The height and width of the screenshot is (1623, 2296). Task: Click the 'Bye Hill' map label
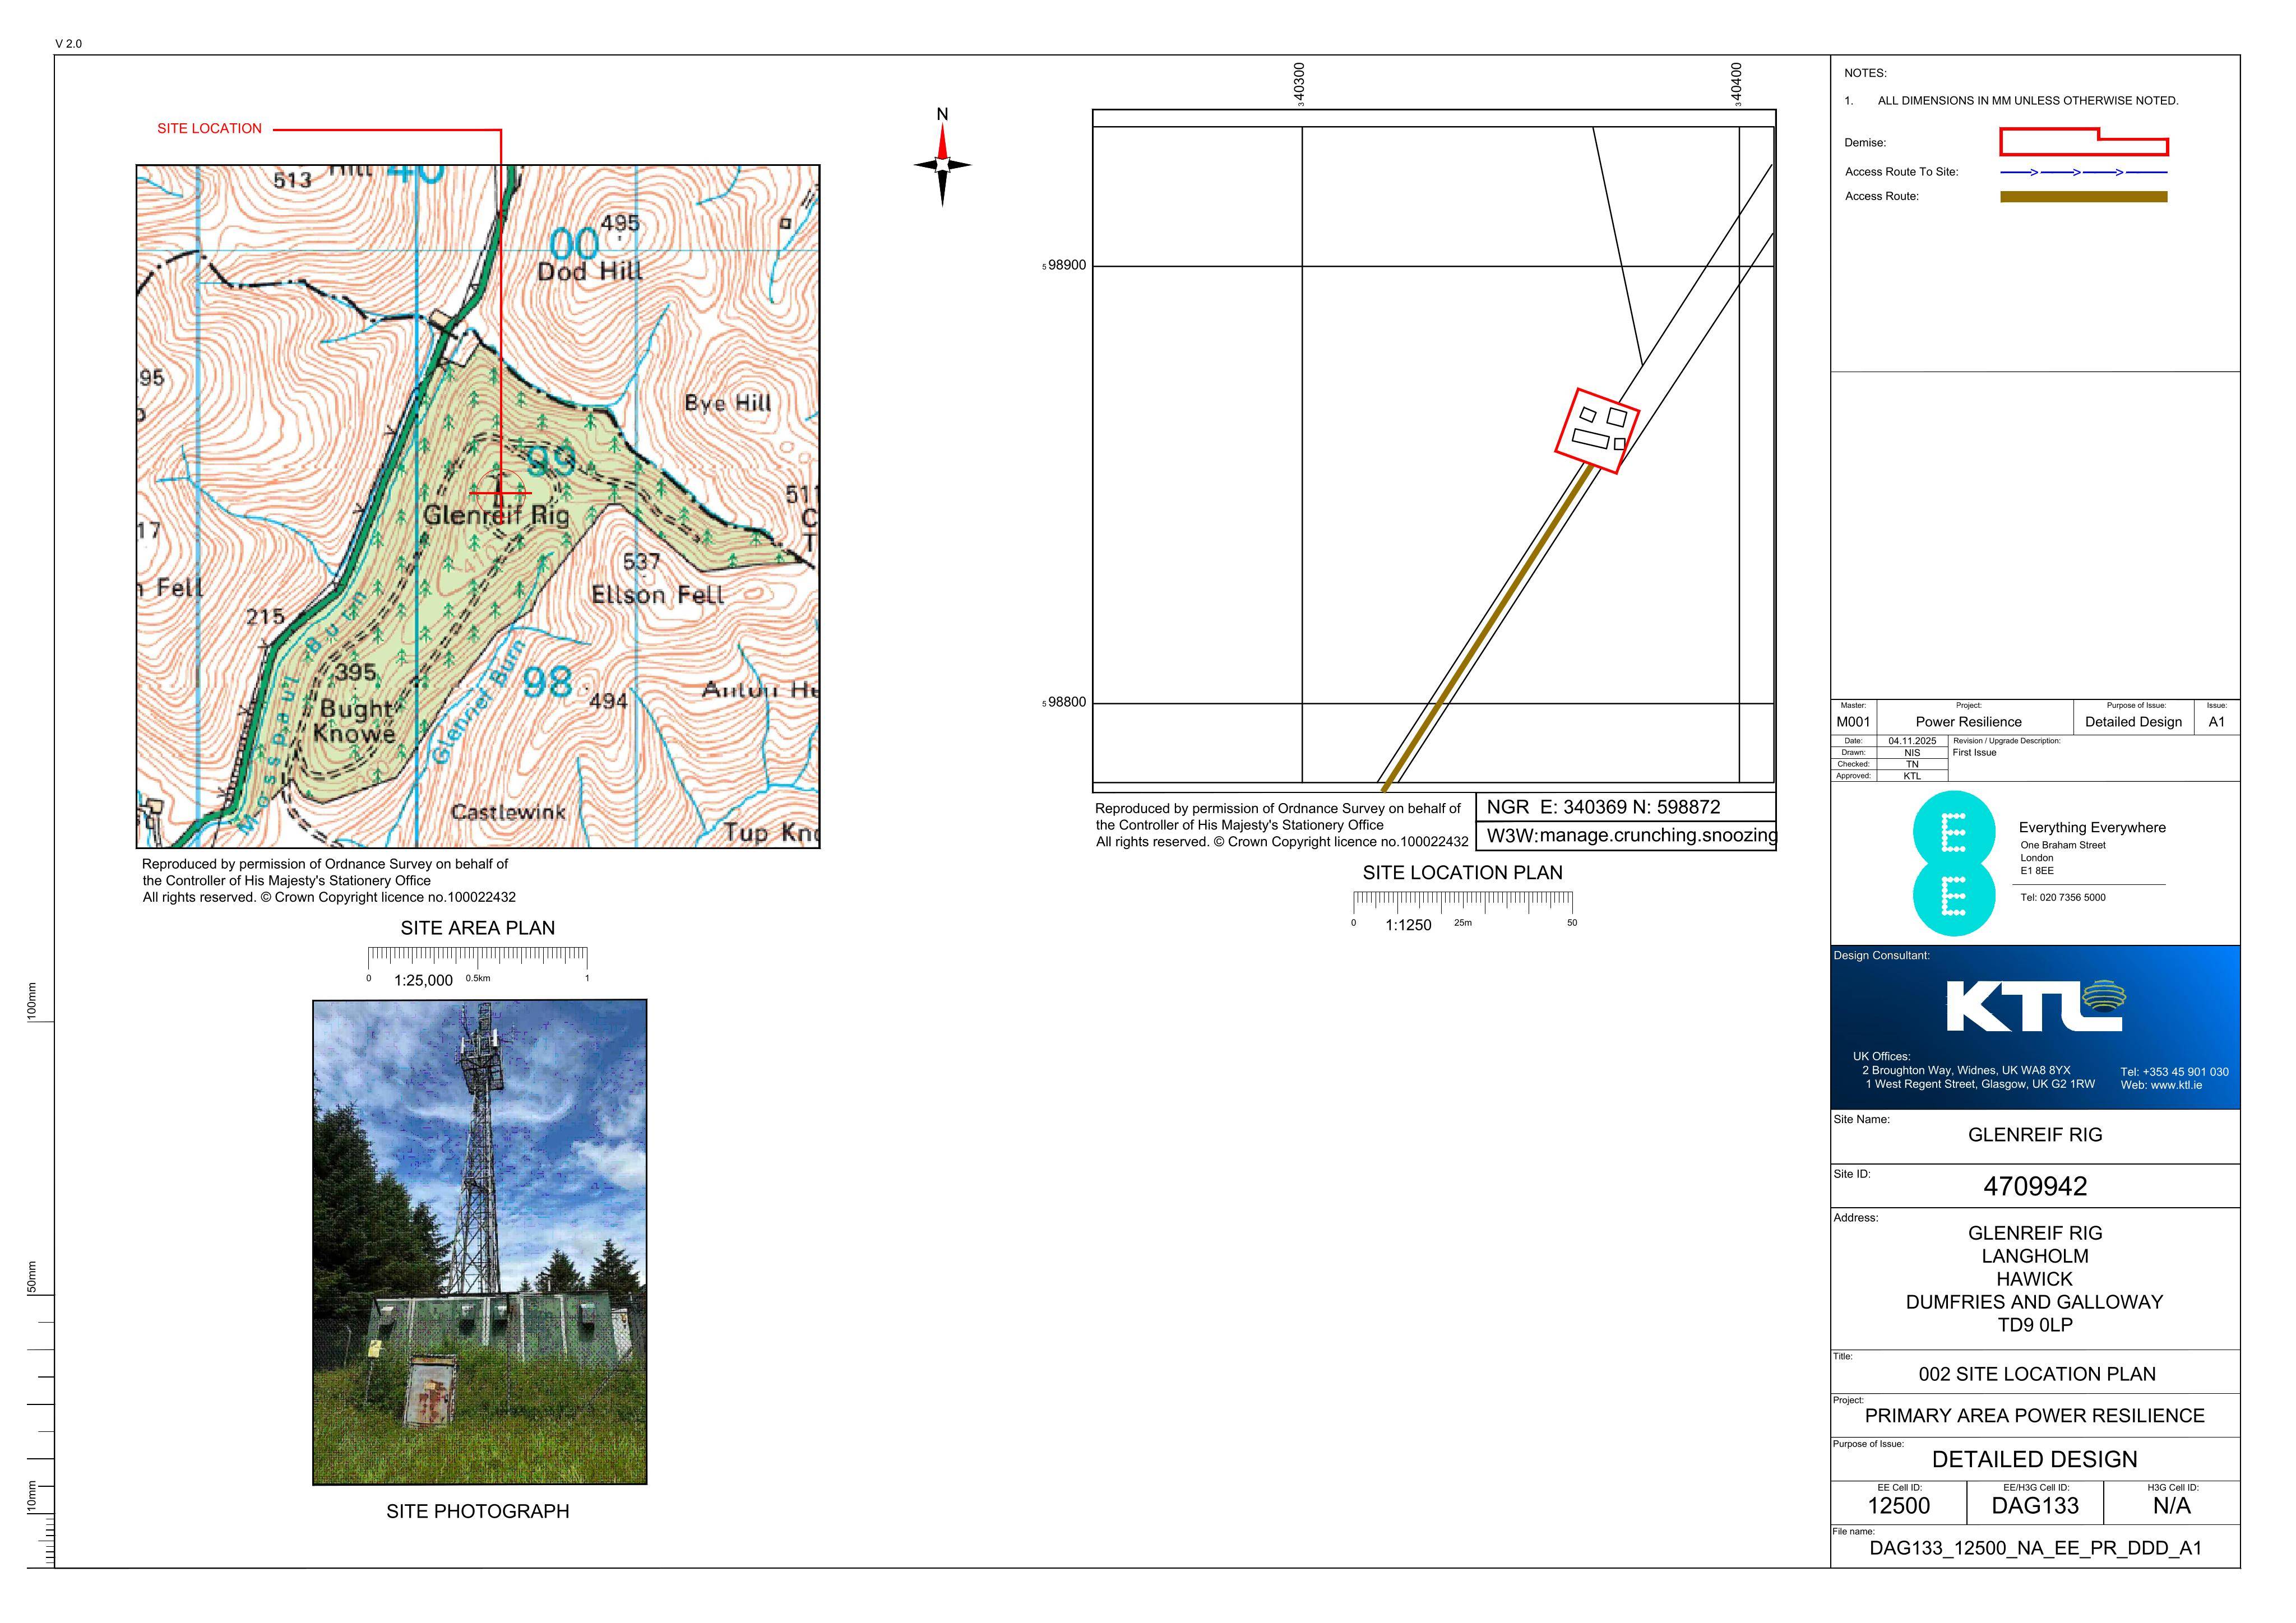(728, 403)
